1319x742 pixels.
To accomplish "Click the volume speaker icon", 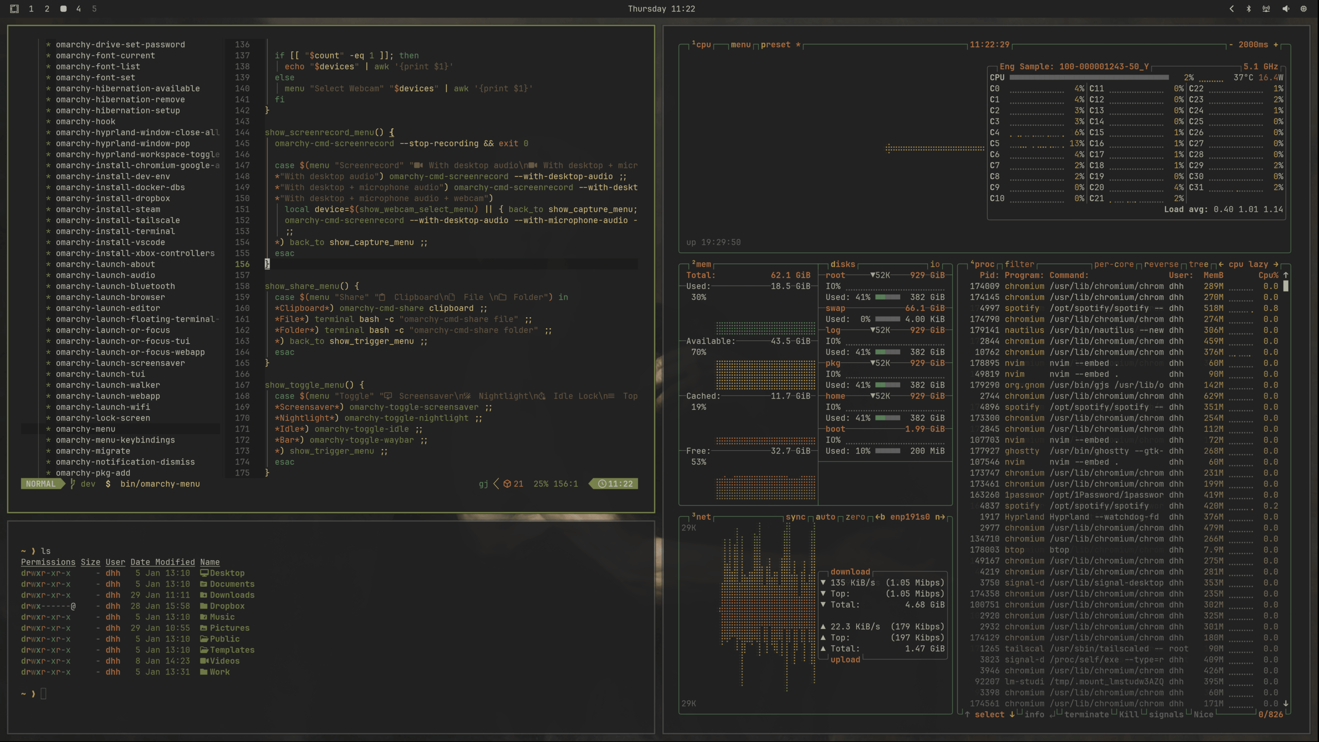I will pos(1286,9).
